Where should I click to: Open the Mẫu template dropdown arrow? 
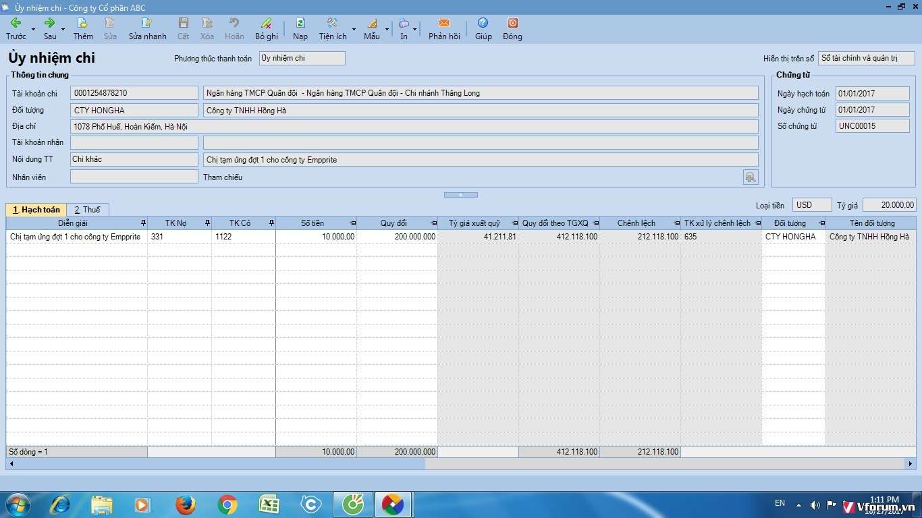pyautogui.click(x=387, y=30)
